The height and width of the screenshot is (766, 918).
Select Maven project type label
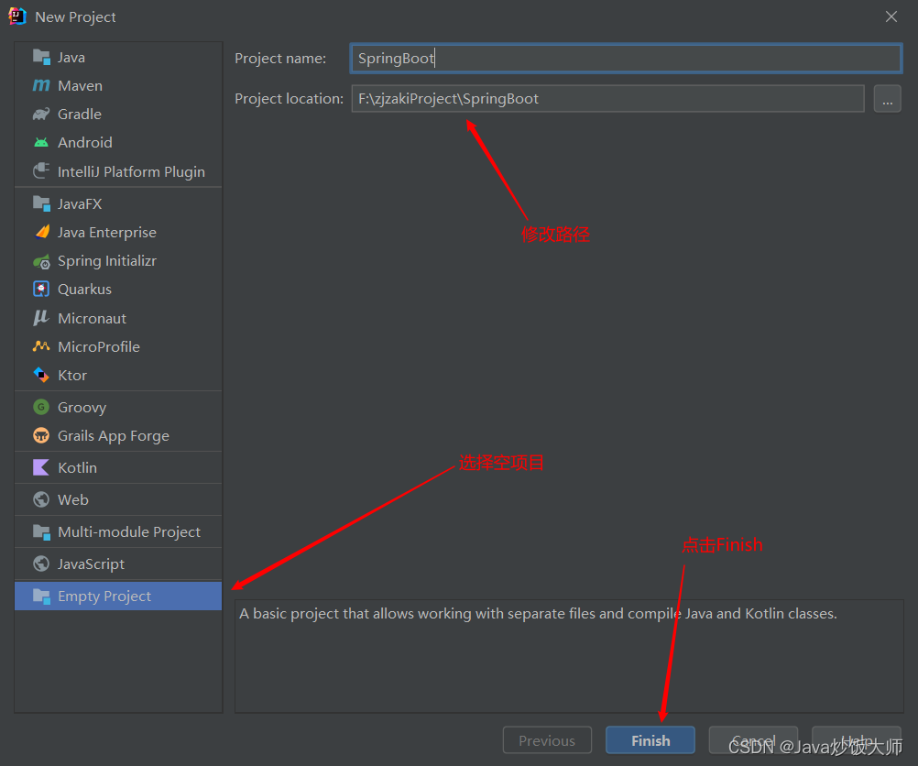tap(81, 85)
